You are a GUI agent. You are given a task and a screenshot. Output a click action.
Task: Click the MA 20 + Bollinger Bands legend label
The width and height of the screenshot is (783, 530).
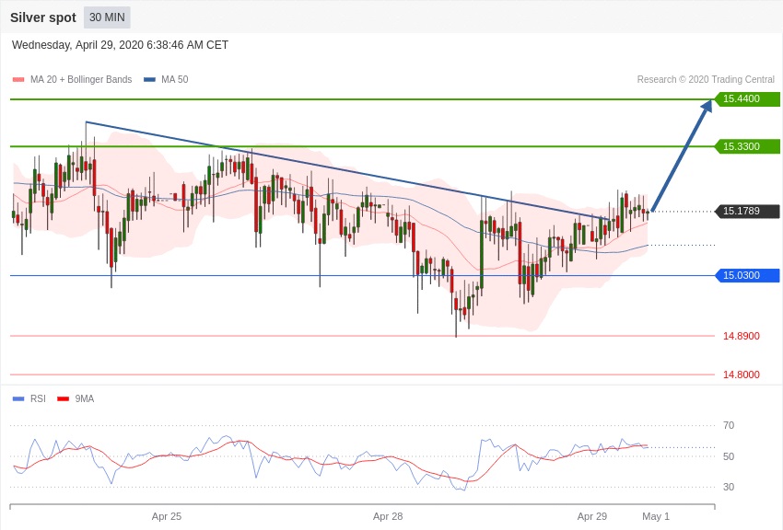click(x=81, y=80)
